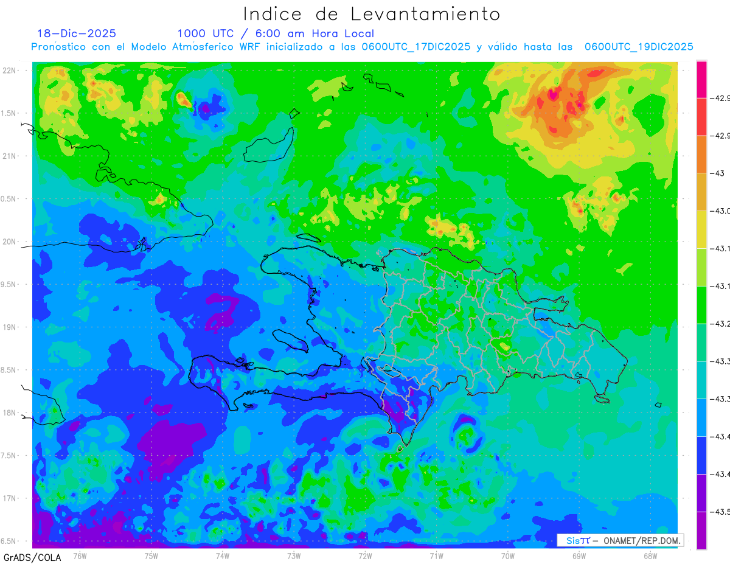Click the turquoise cyan legend swatch
The height and width of the screenshot is (564, 730).
pos(701,380)
